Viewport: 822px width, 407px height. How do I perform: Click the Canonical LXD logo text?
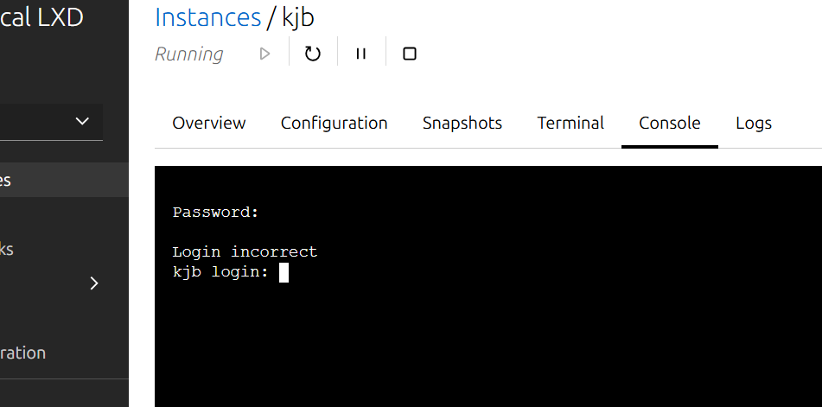point(41,16)
